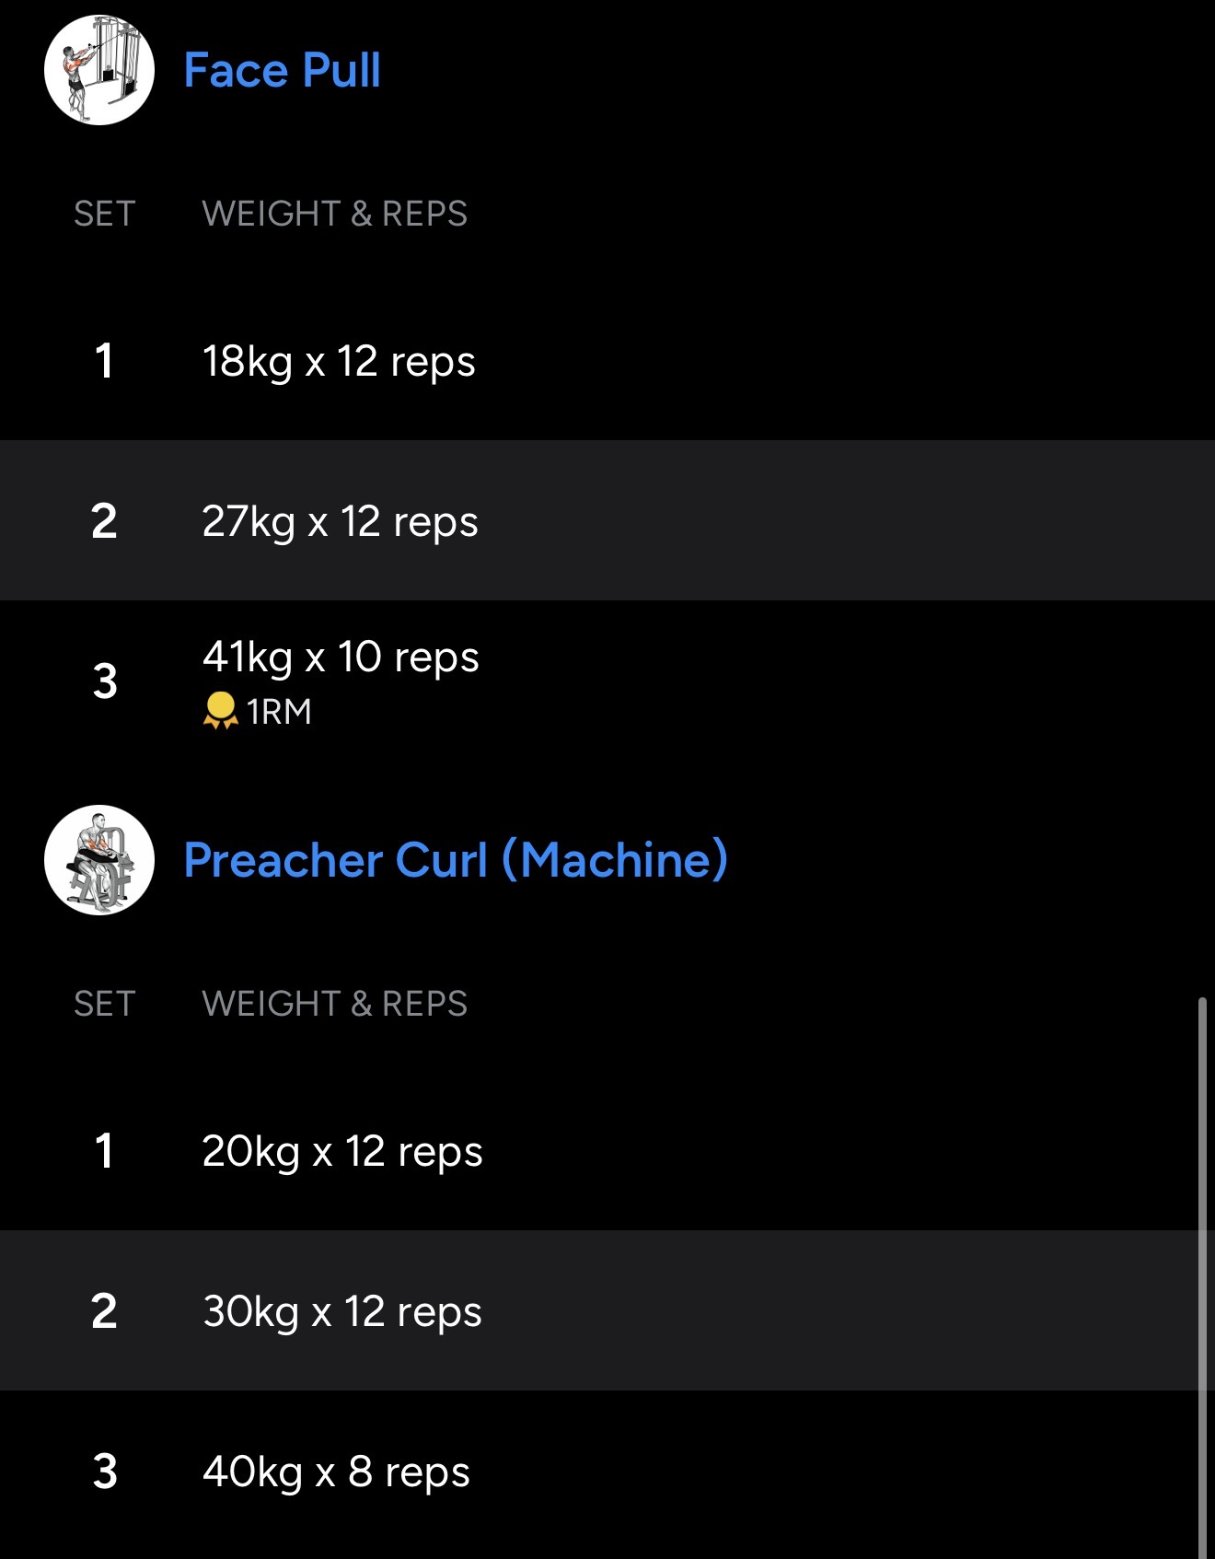Tap the Face Pull exercise thumbnail
The height and width of the screenshot is (1559, 1215).
click(99, 70)
